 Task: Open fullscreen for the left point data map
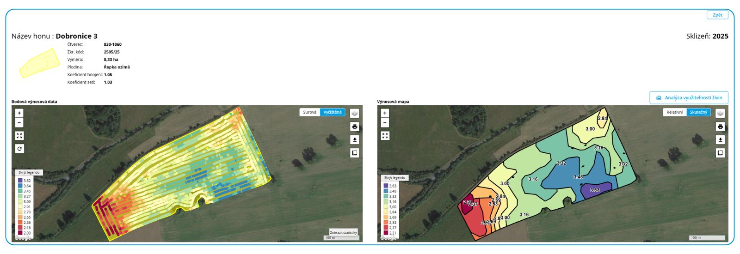point(19,136)
